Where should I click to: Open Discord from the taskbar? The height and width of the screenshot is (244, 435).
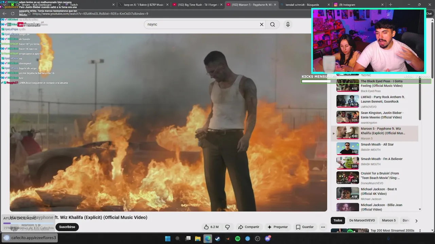tap(268, 239)
